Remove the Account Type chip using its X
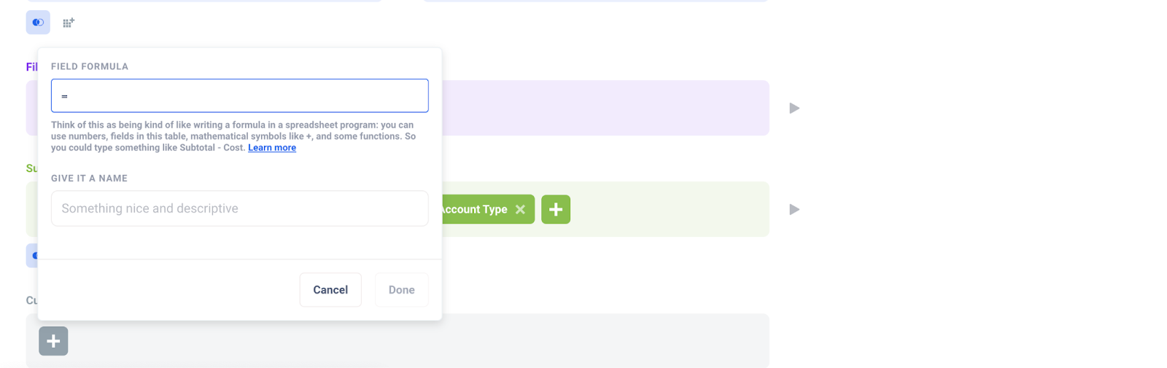Screen dimensions: 1167x368 (520, 209)
